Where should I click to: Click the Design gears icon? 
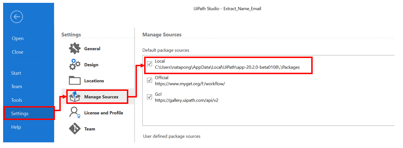click(75, 65)
